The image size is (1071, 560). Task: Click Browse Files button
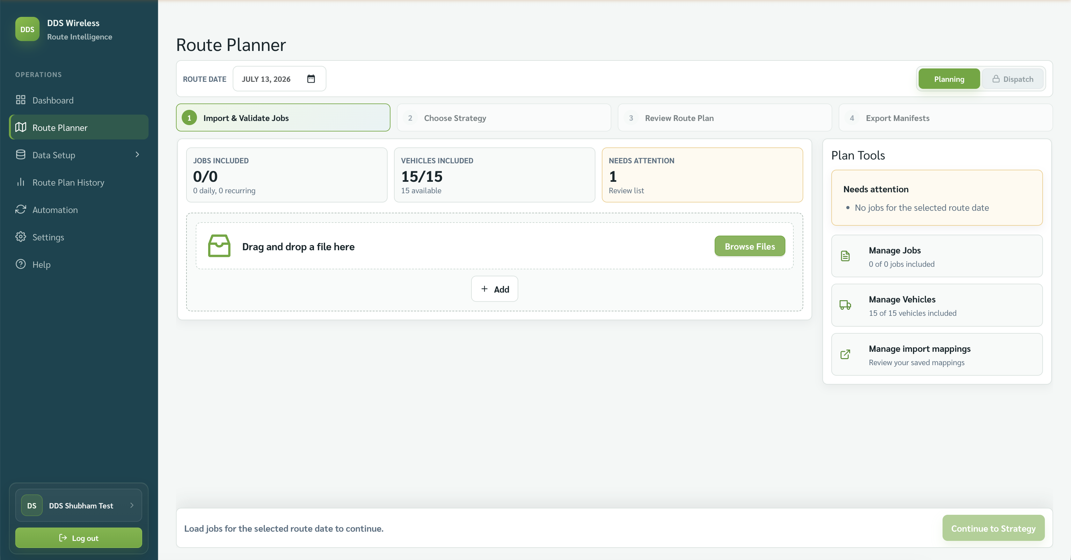point(750,246)
